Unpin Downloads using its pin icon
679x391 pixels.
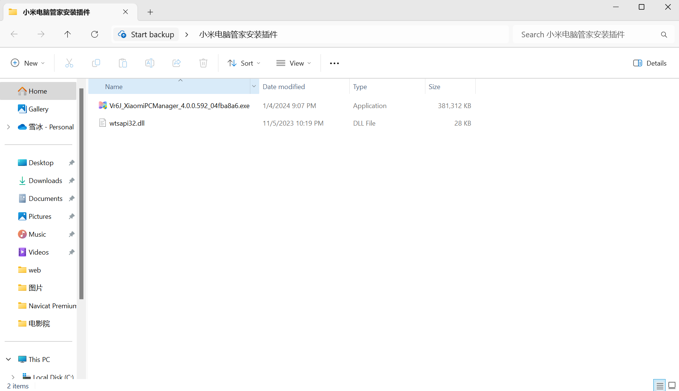72,181
